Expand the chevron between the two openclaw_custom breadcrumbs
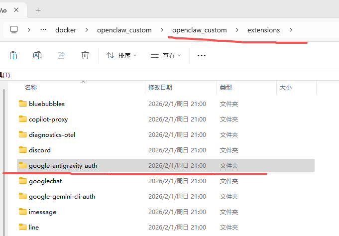339x236 pixels. tap(162, 30)
